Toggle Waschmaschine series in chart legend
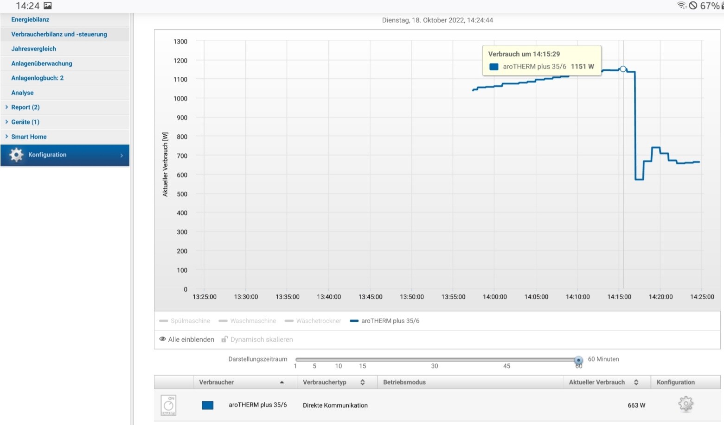The width and height of the screenshot is (724, 425). tap(247, 321)
